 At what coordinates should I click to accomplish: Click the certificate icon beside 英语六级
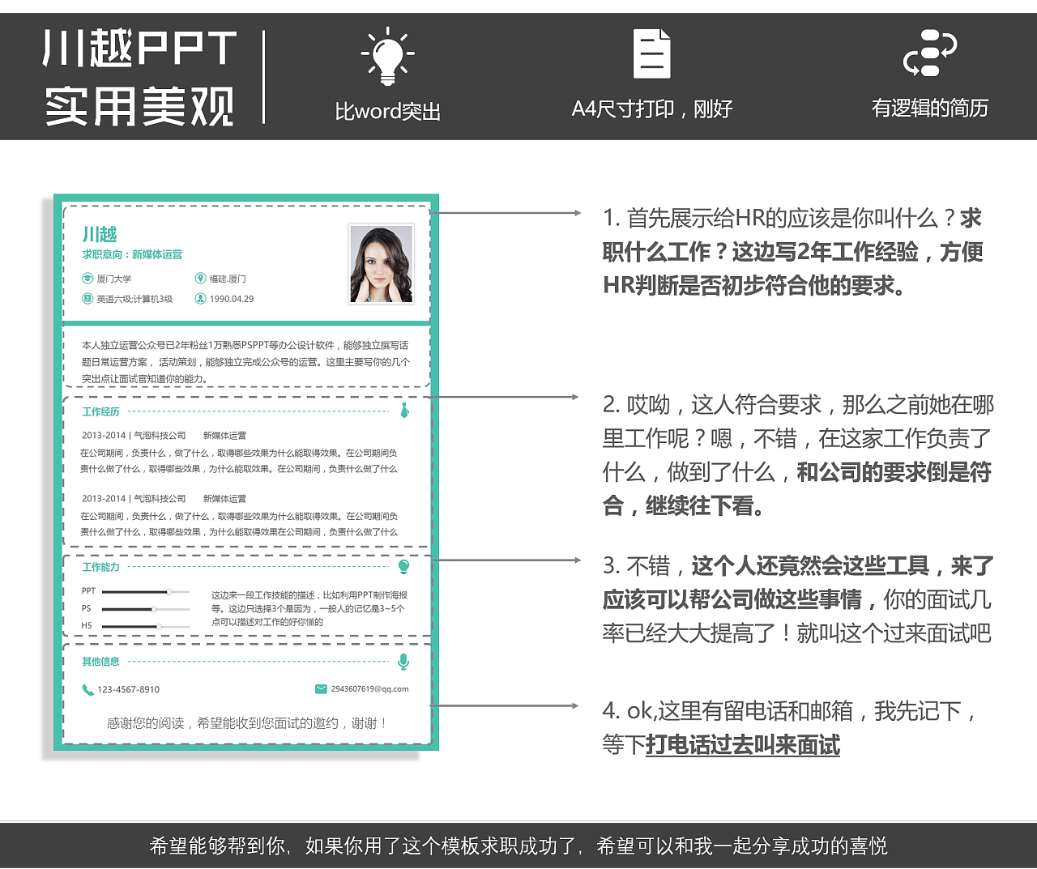tap(87, 299)
